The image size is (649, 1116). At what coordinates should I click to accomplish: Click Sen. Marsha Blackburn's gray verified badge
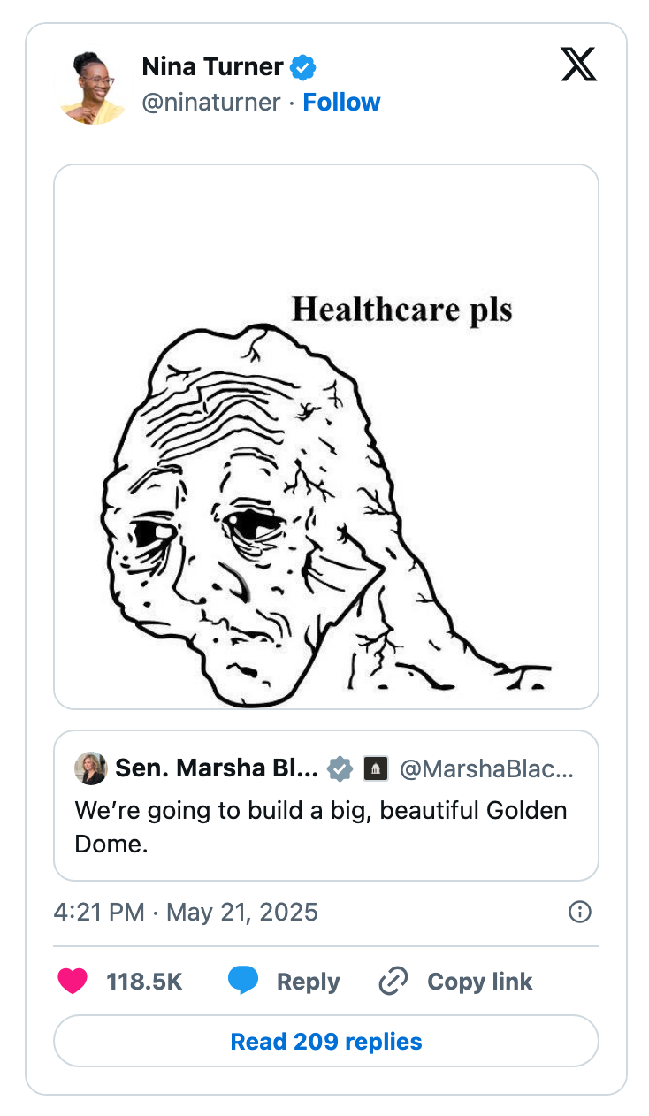point(340,768)
